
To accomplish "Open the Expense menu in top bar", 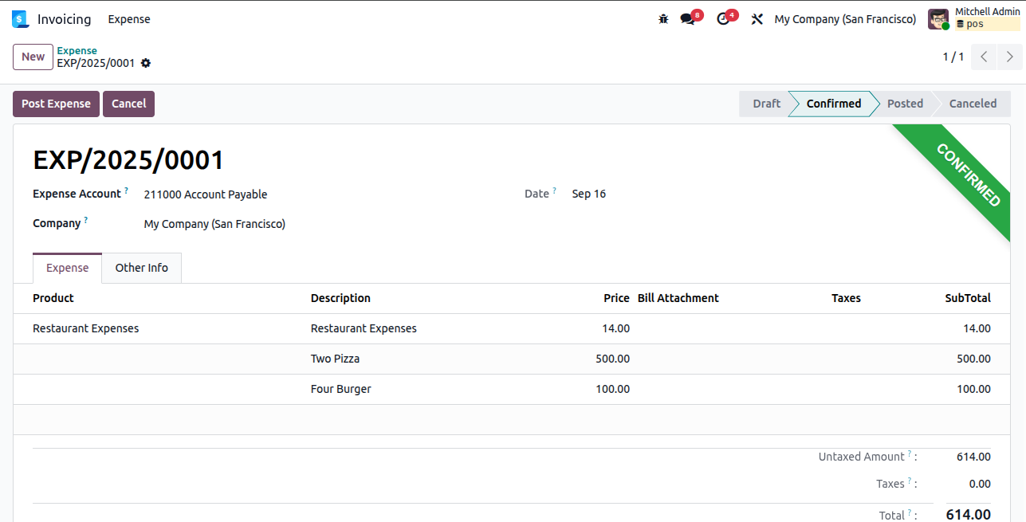I will pos(129,19).
